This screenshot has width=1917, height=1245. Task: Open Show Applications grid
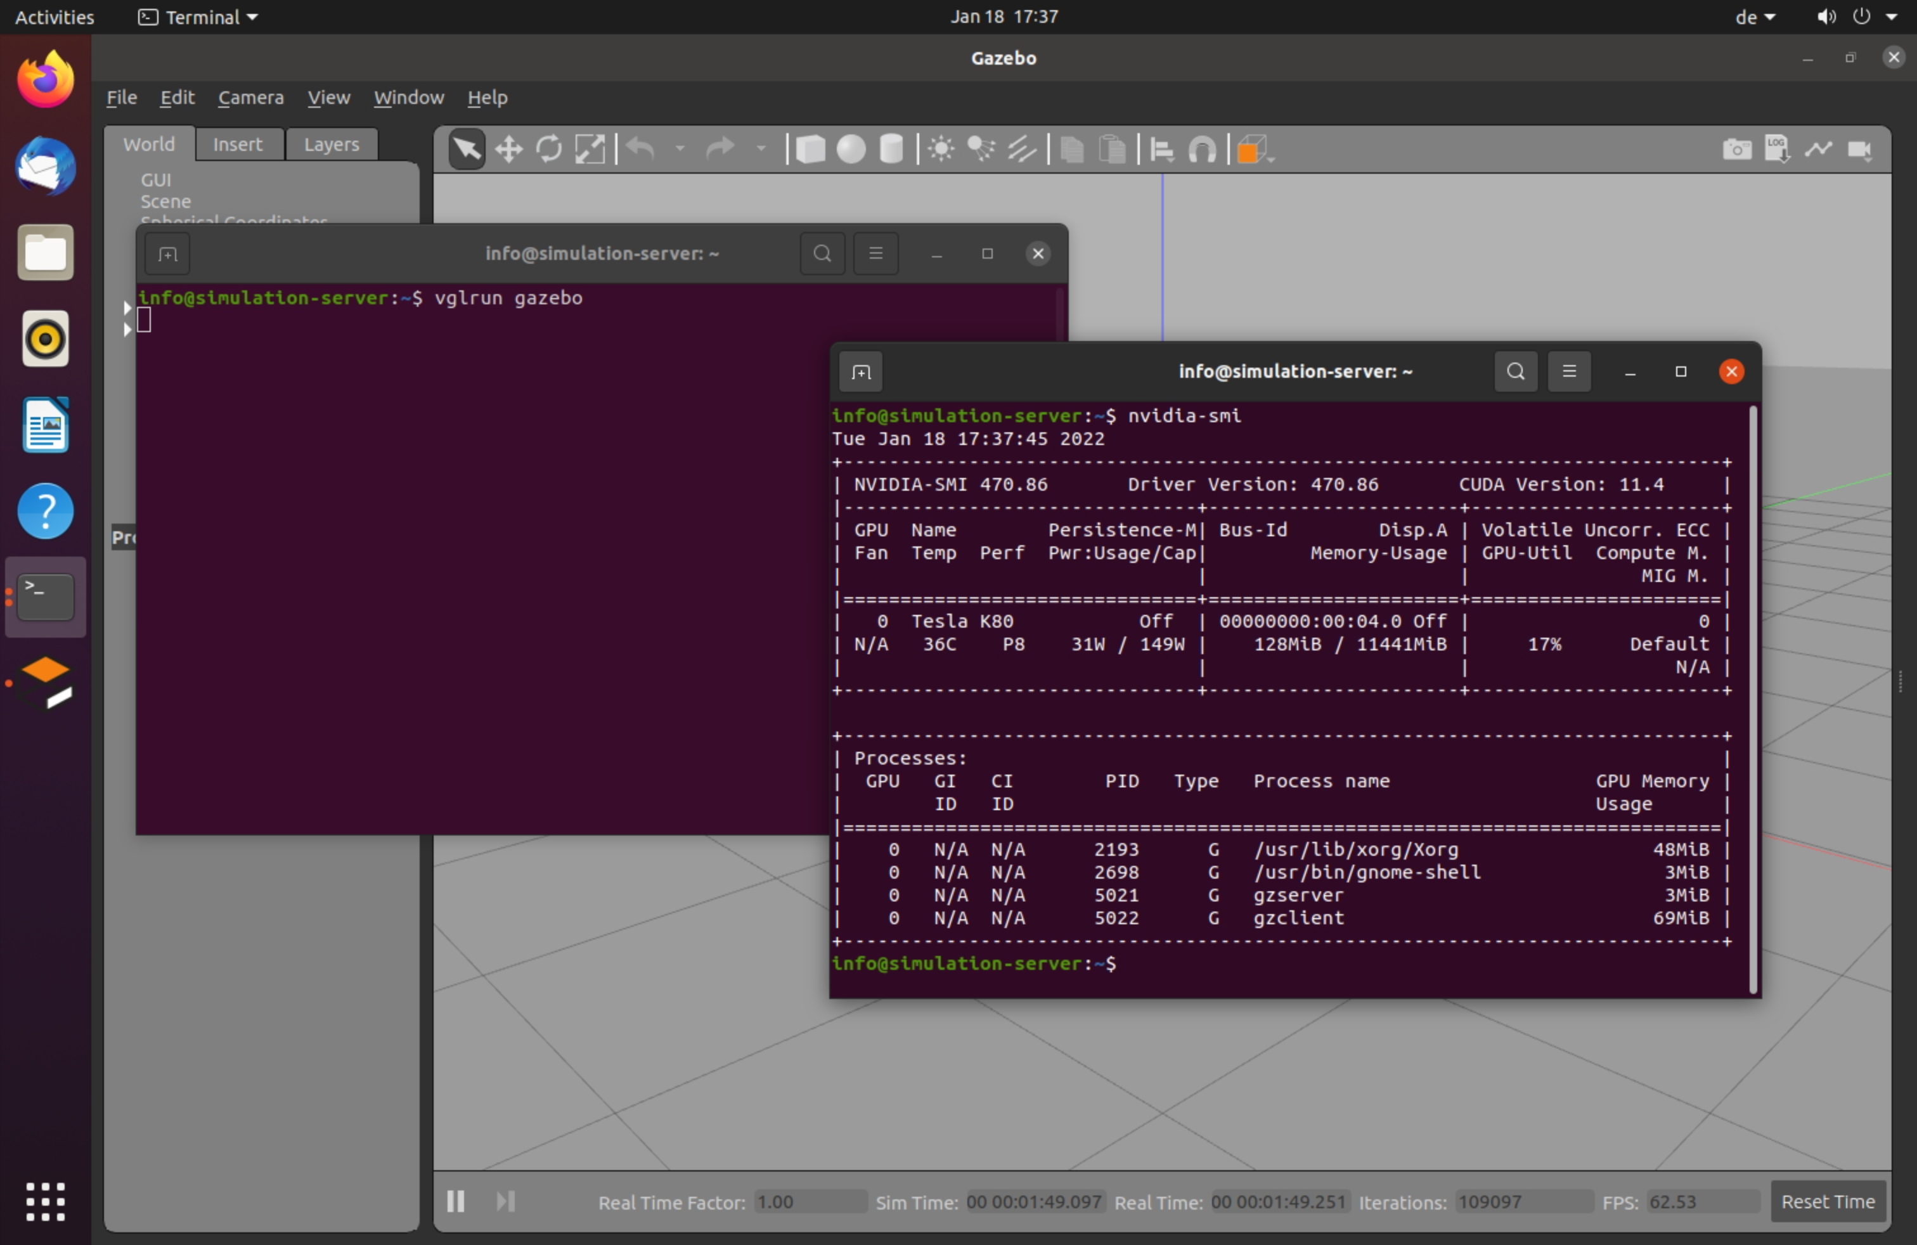click(x=46, y=1201)
